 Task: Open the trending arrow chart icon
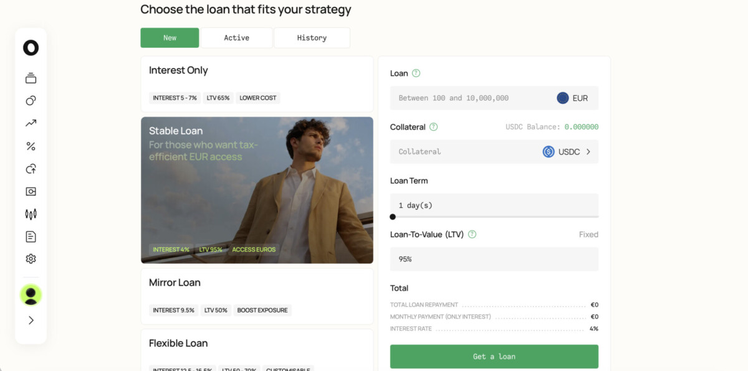pos(31,123)
